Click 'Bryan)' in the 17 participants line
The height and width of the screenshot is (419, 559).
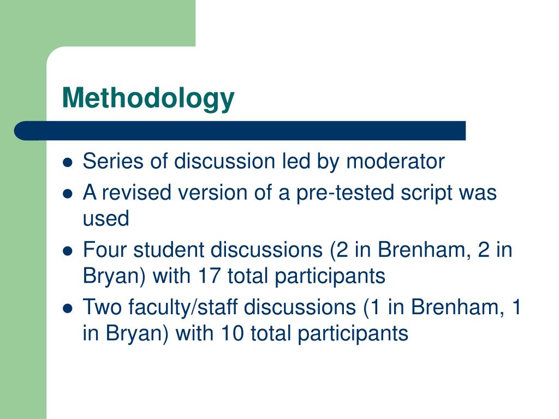tap(115, 276)
